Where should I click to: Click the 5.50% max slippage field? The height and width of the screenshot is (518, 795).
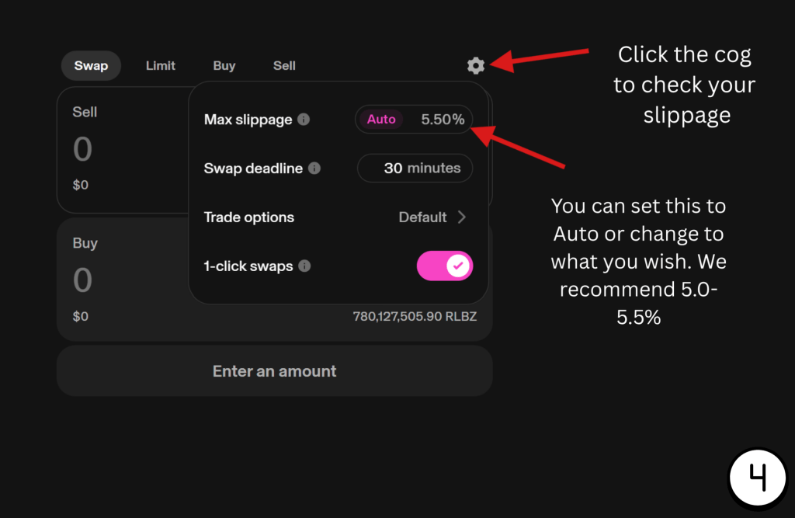coord(442,120)
